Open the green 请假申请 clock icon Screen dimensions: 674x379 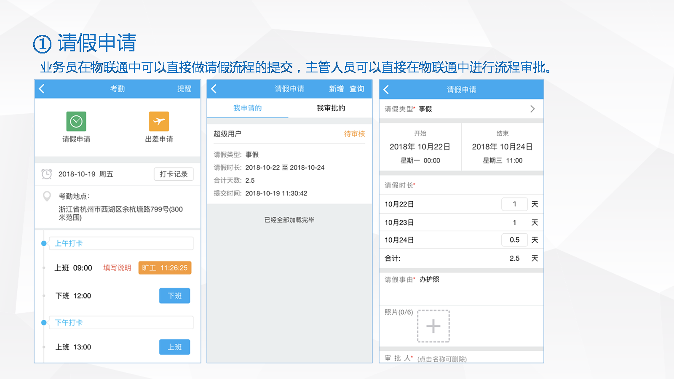[76, 122]
